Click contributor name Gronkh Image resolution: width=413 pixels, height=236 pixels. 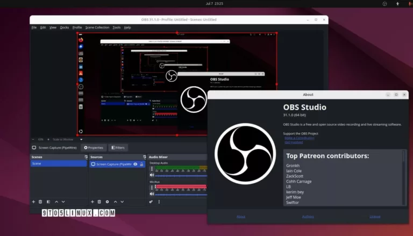[293, 166]
